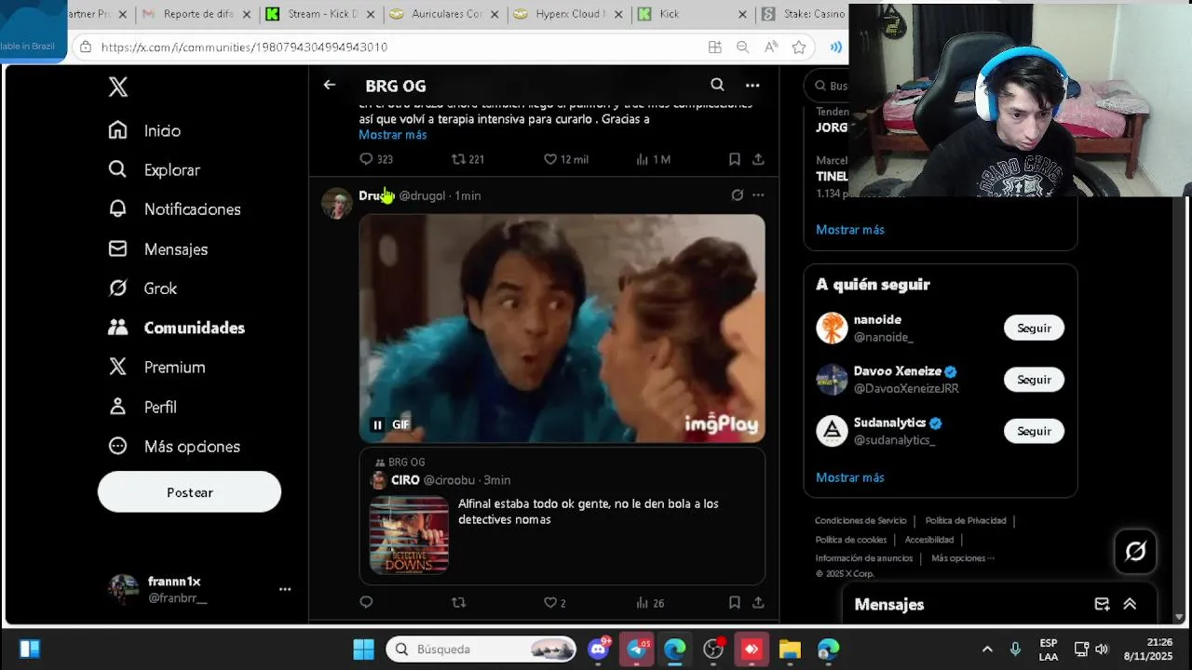The image size is (1192, 670).
Task: Open Discord from the taskbar
Action: pos(599,649)
